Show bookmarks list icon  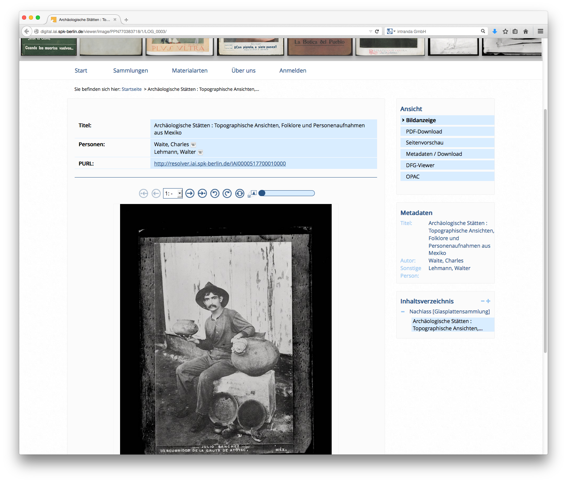pos(515,31)
